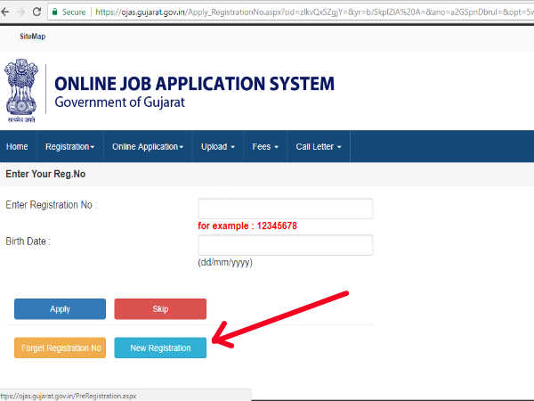This screenshot has width=534, height=401.
Task: Click into the Birth Date field
Action: tap(285, 245)
